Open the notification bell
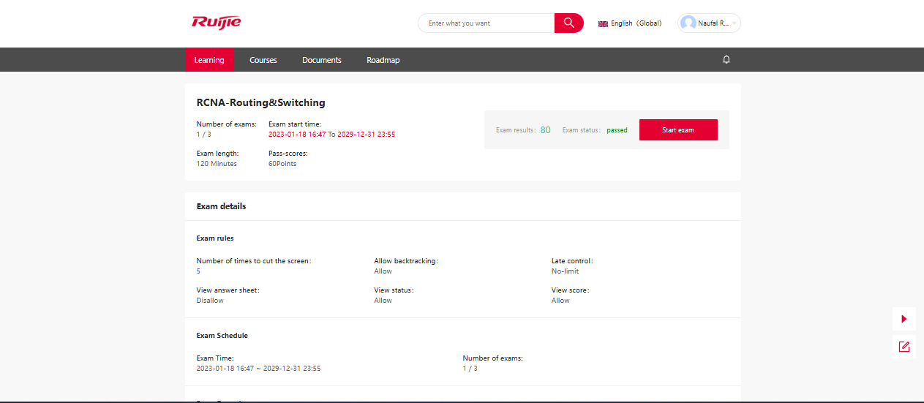Image resolution: width=924 pixels, height=403 pixels. click(726, 60)
